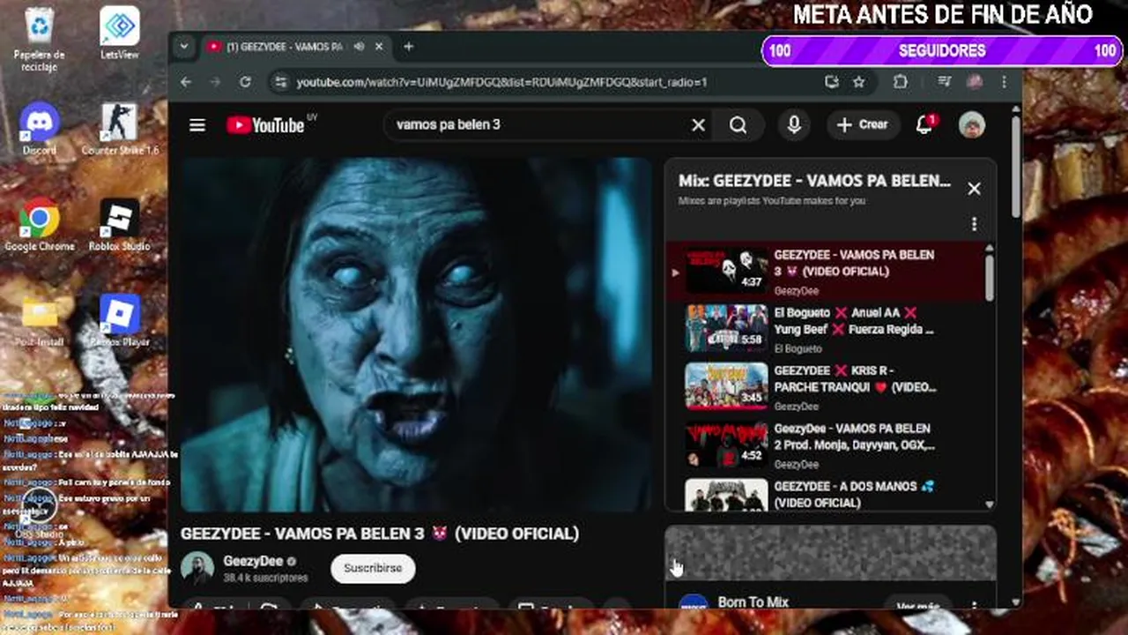Screen dimensions: 1128x635
Task: Open YouTube account avatar menu
Action: 972,125
